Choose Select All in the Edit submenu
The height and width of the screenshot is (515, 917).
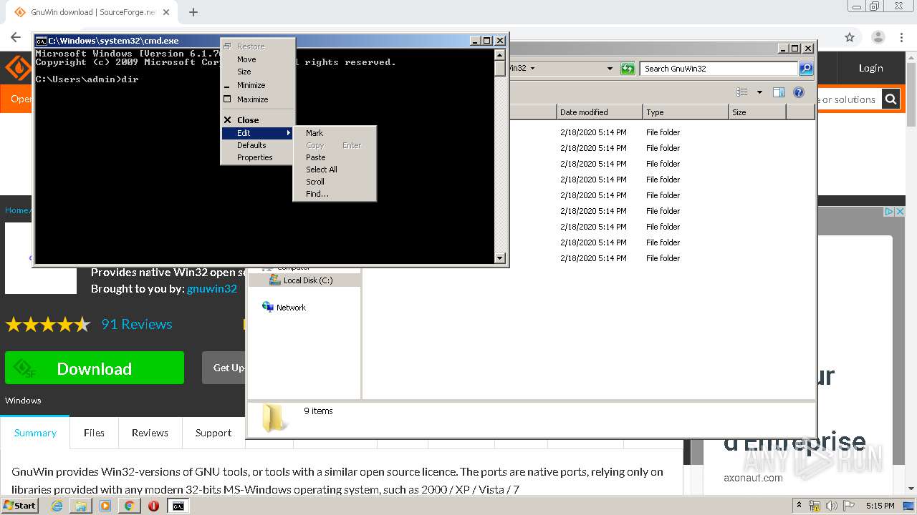tap(335, 170)
